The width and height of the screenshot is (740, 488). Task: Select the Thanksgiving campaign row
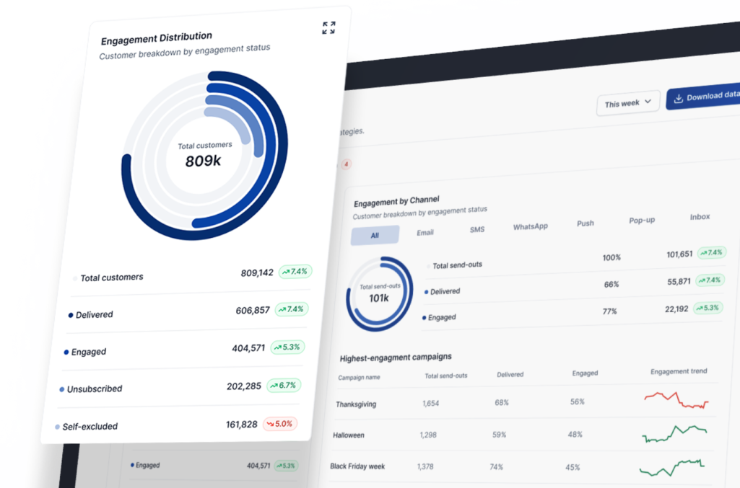356,404
